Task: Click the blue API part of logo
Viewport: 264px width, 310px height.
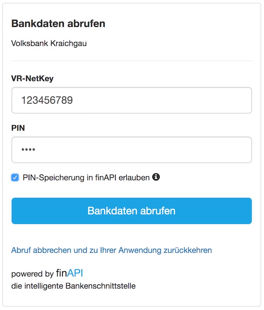Action: click(75, 273)
